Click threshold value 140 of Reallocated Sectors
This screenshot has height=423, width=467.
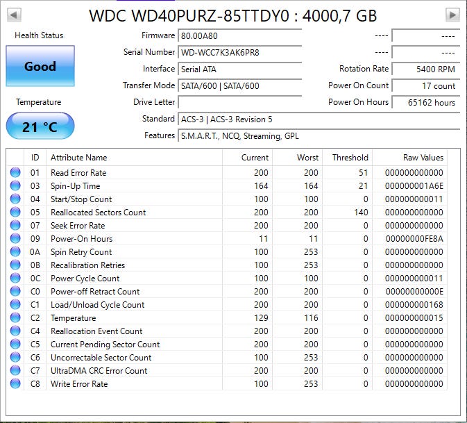[361, 213]
